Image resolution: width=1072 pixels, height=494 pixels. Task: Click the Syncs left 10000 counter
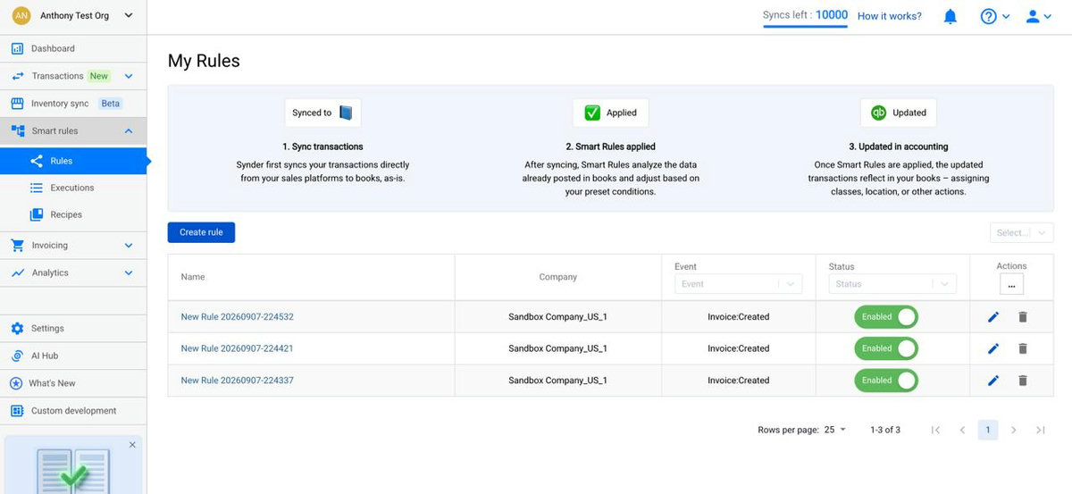[x=805, y=15]
